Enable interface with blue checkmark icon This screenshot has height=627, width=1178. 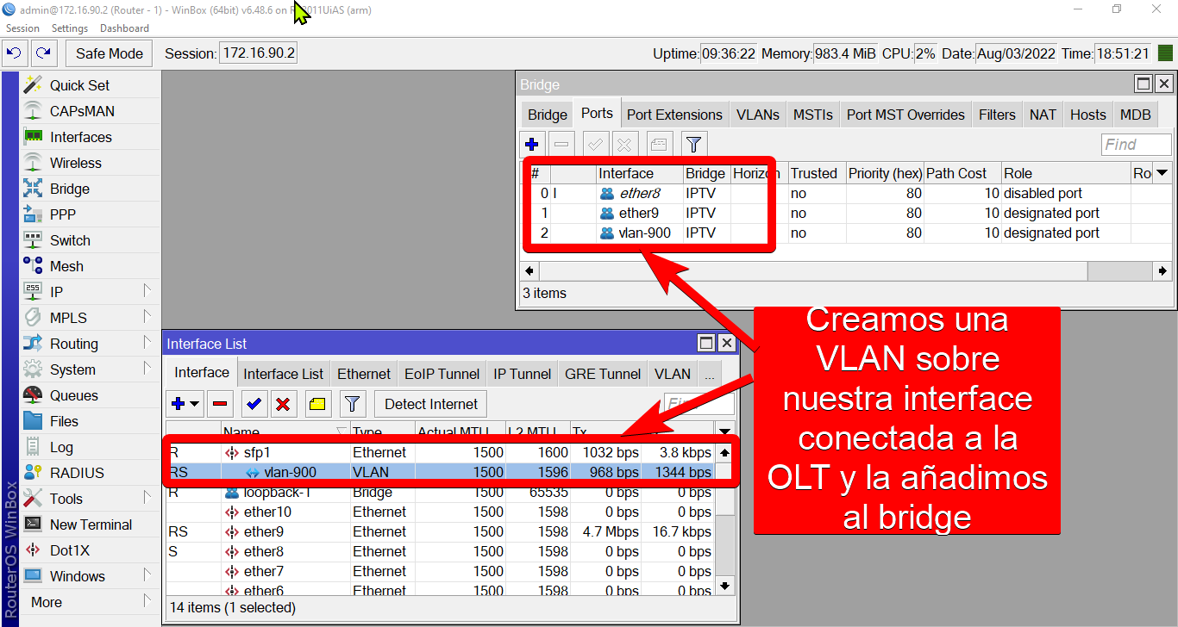[254, 403]
